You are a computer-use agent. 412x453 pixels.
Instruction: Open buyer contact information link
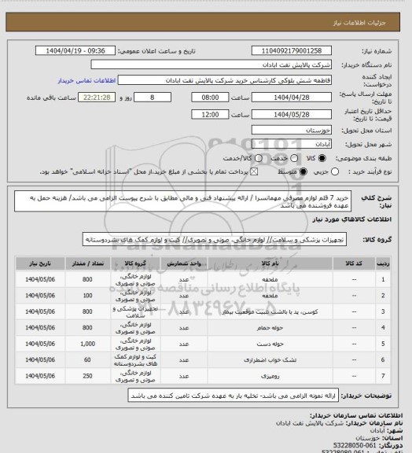(x=86, y=80)
